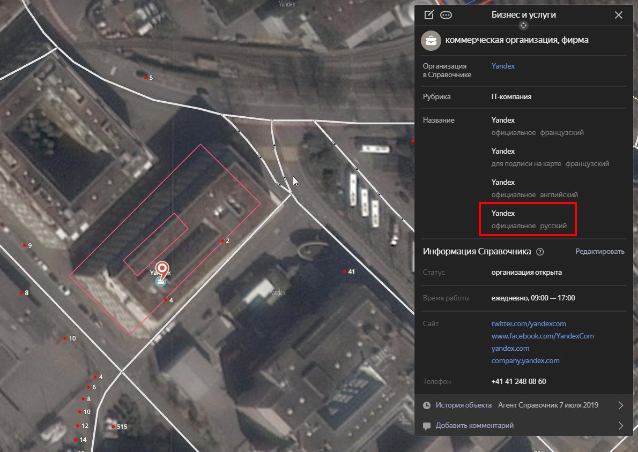
Task: Click address point 41 on the map
Action: point(345,272)
